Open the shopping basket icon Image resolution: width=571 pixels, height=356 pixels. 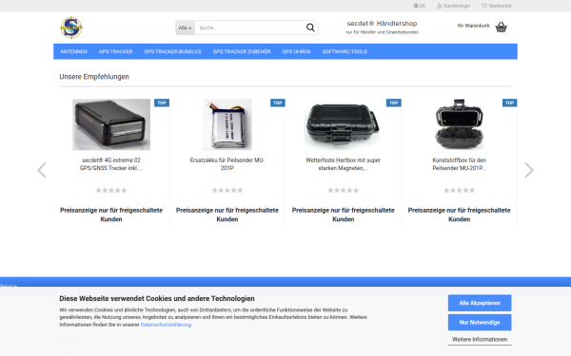(x=502, y=27)
